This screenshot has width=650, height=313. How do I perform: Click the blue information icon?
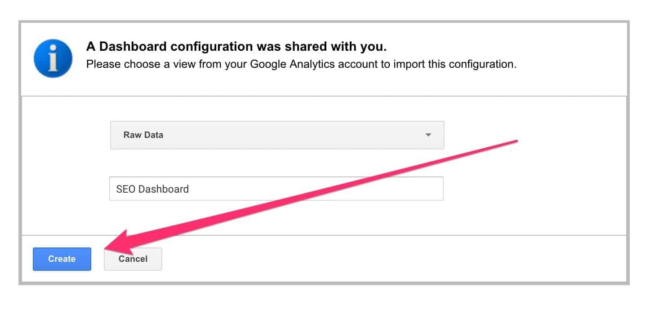pos(53,58)
